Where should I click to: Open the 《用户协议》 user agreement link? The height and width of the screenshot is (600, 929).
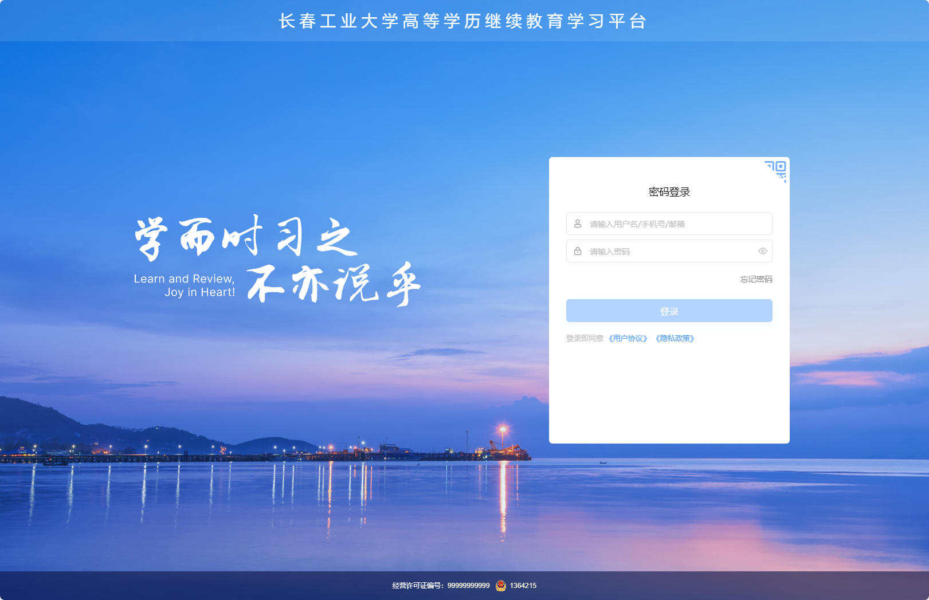pyautogui.click(x=628, y=338)
